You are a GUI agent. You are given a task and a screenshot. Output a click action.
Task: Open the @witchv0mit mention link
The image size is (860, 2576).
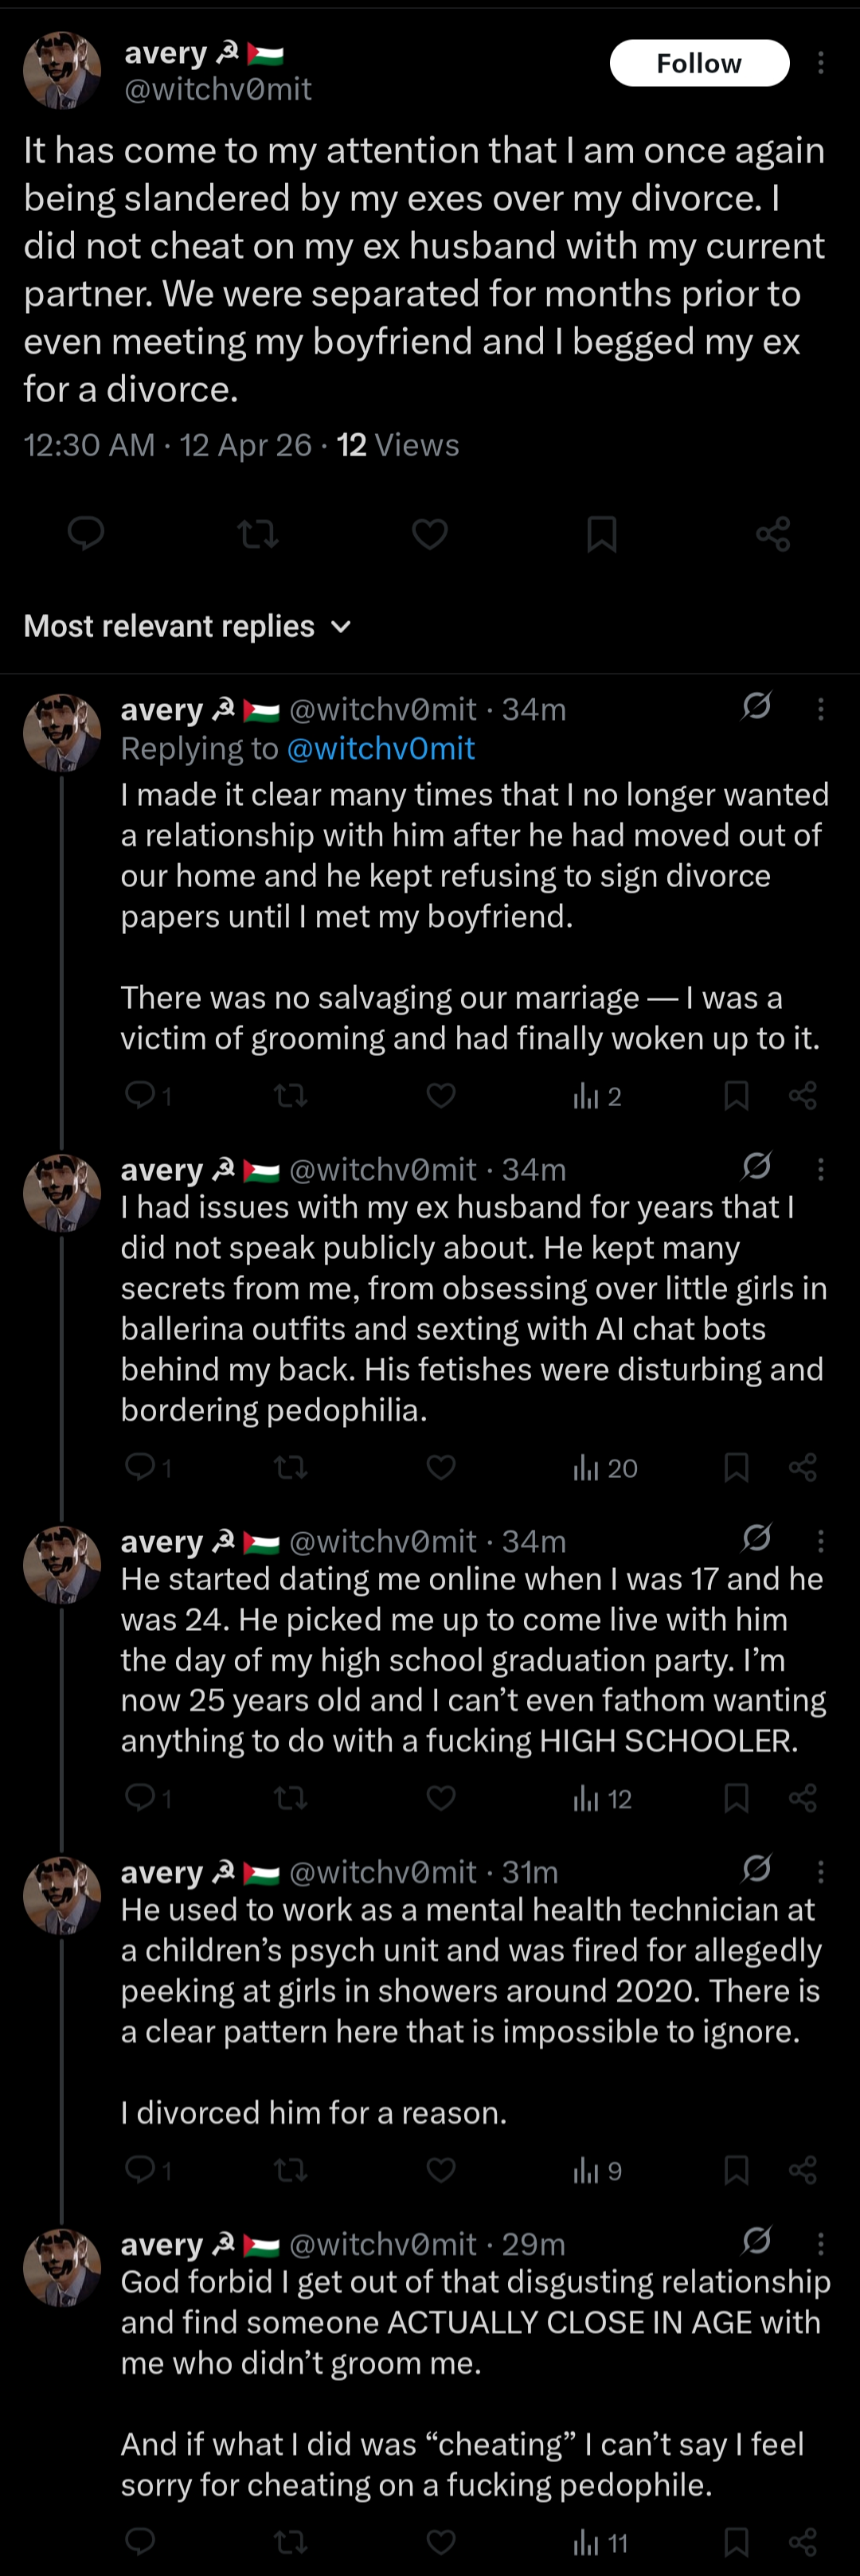380,748
